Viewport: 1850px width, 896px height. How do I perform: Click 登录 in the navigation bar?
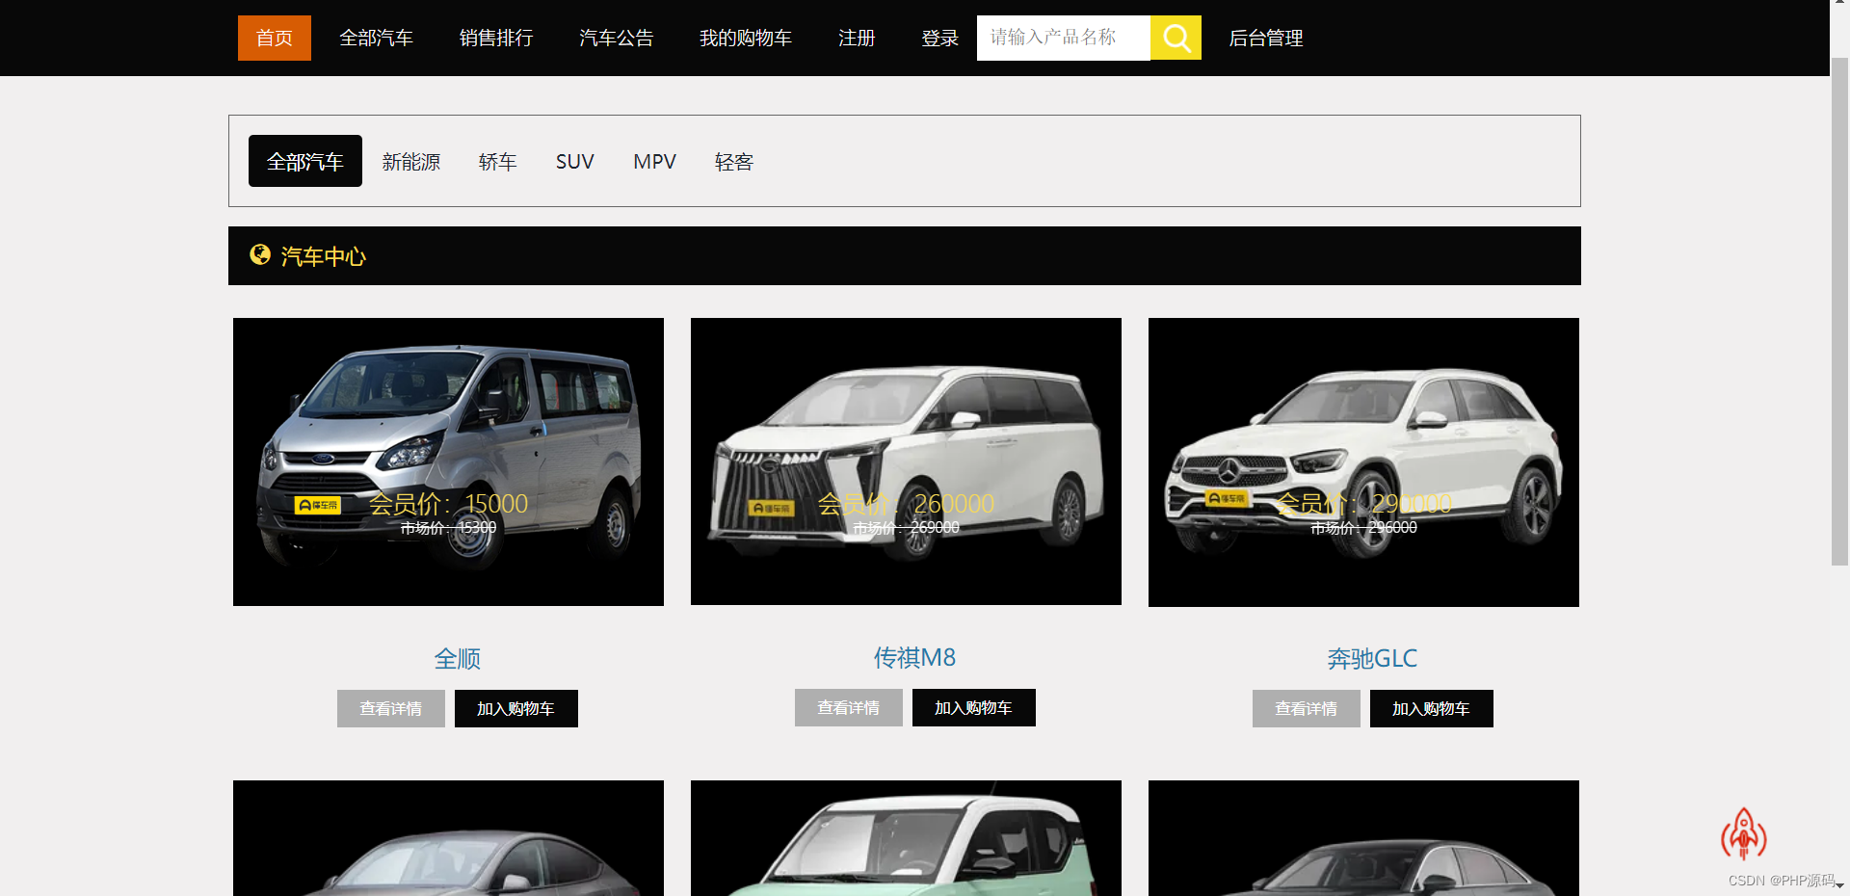tap(939, 38)
